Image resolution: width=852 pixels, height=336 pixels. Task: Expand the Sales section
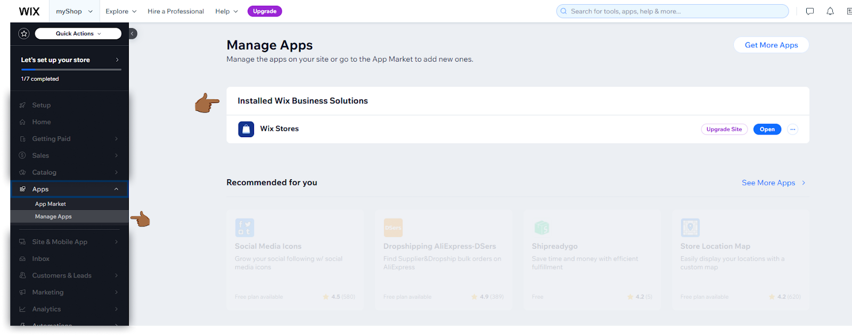coord(70,155)
